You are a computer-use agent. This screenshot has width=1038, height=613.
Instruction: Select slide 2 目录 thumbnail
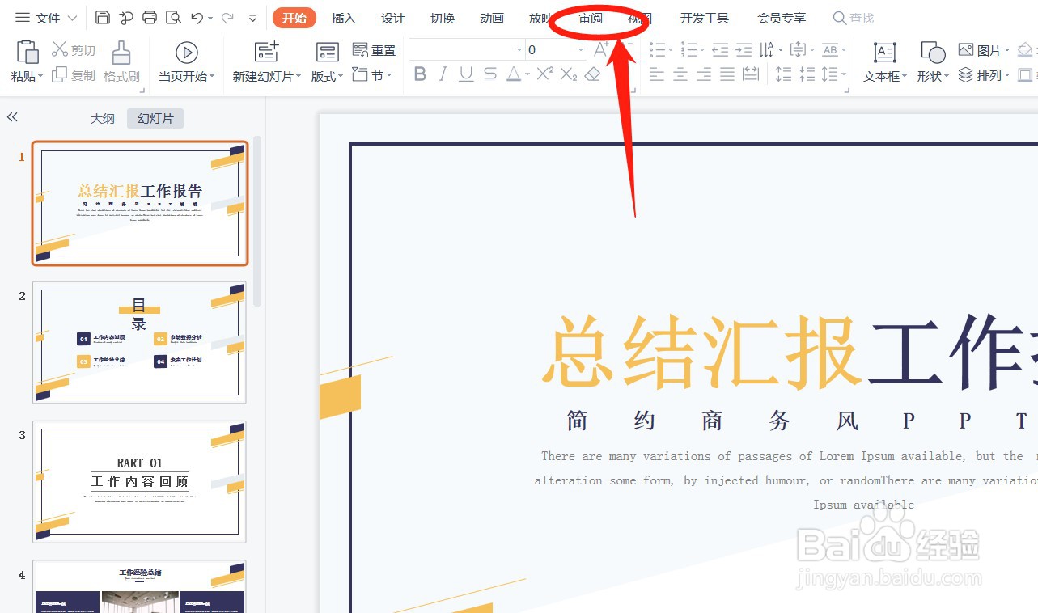click(139, 342)
